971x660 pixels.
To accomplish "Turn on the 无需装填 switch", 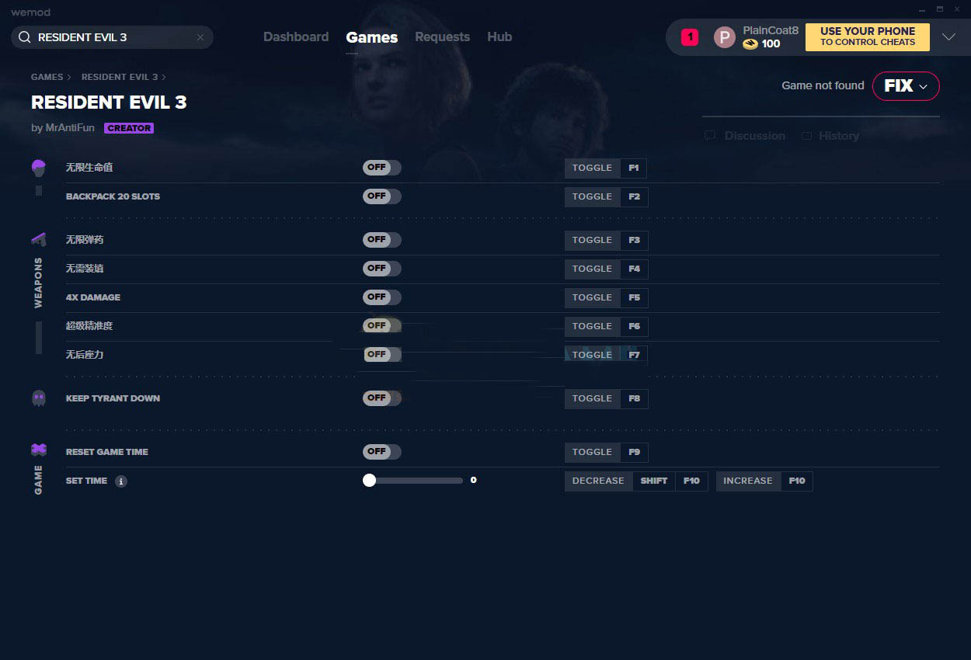I will [382, 269].
